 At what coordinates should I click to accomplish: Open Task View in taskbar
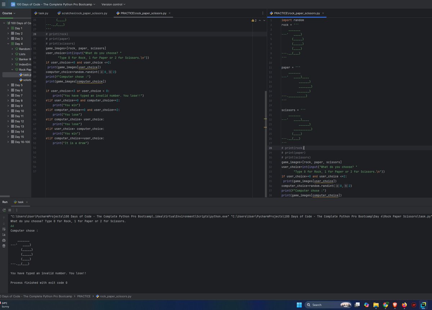click(357, 305)
